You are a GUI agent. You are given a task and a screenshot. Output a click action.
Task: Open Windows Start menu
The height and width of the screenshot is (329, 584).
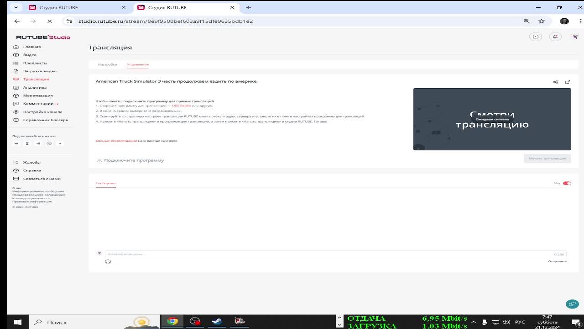tap(18, 322)
